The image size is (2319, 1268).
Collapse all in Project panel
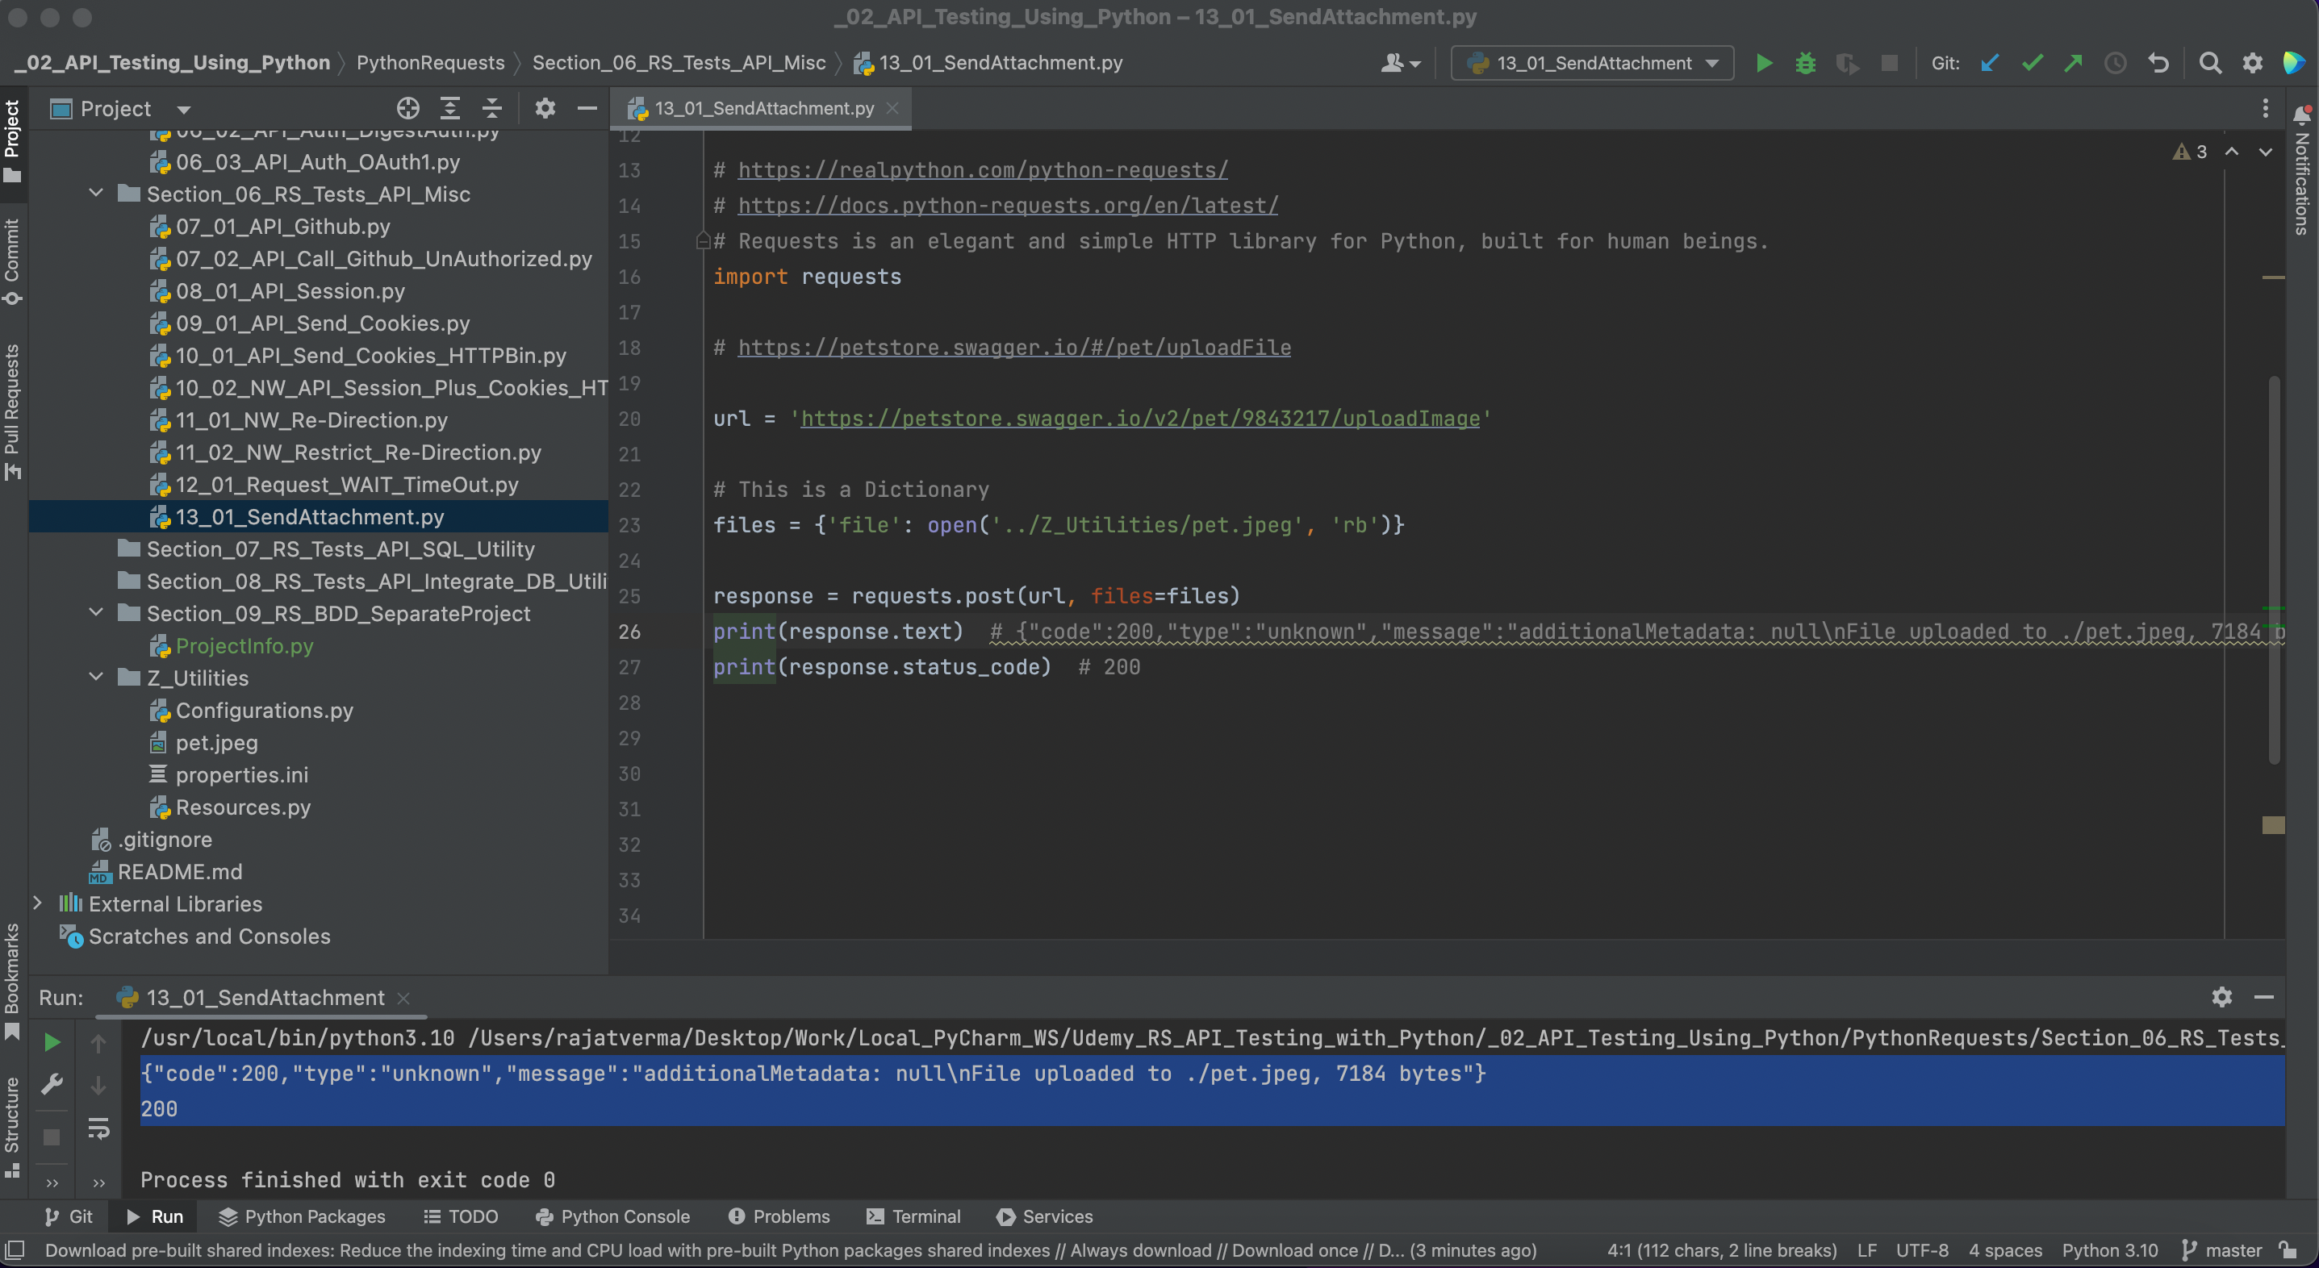tap(491, 109)
